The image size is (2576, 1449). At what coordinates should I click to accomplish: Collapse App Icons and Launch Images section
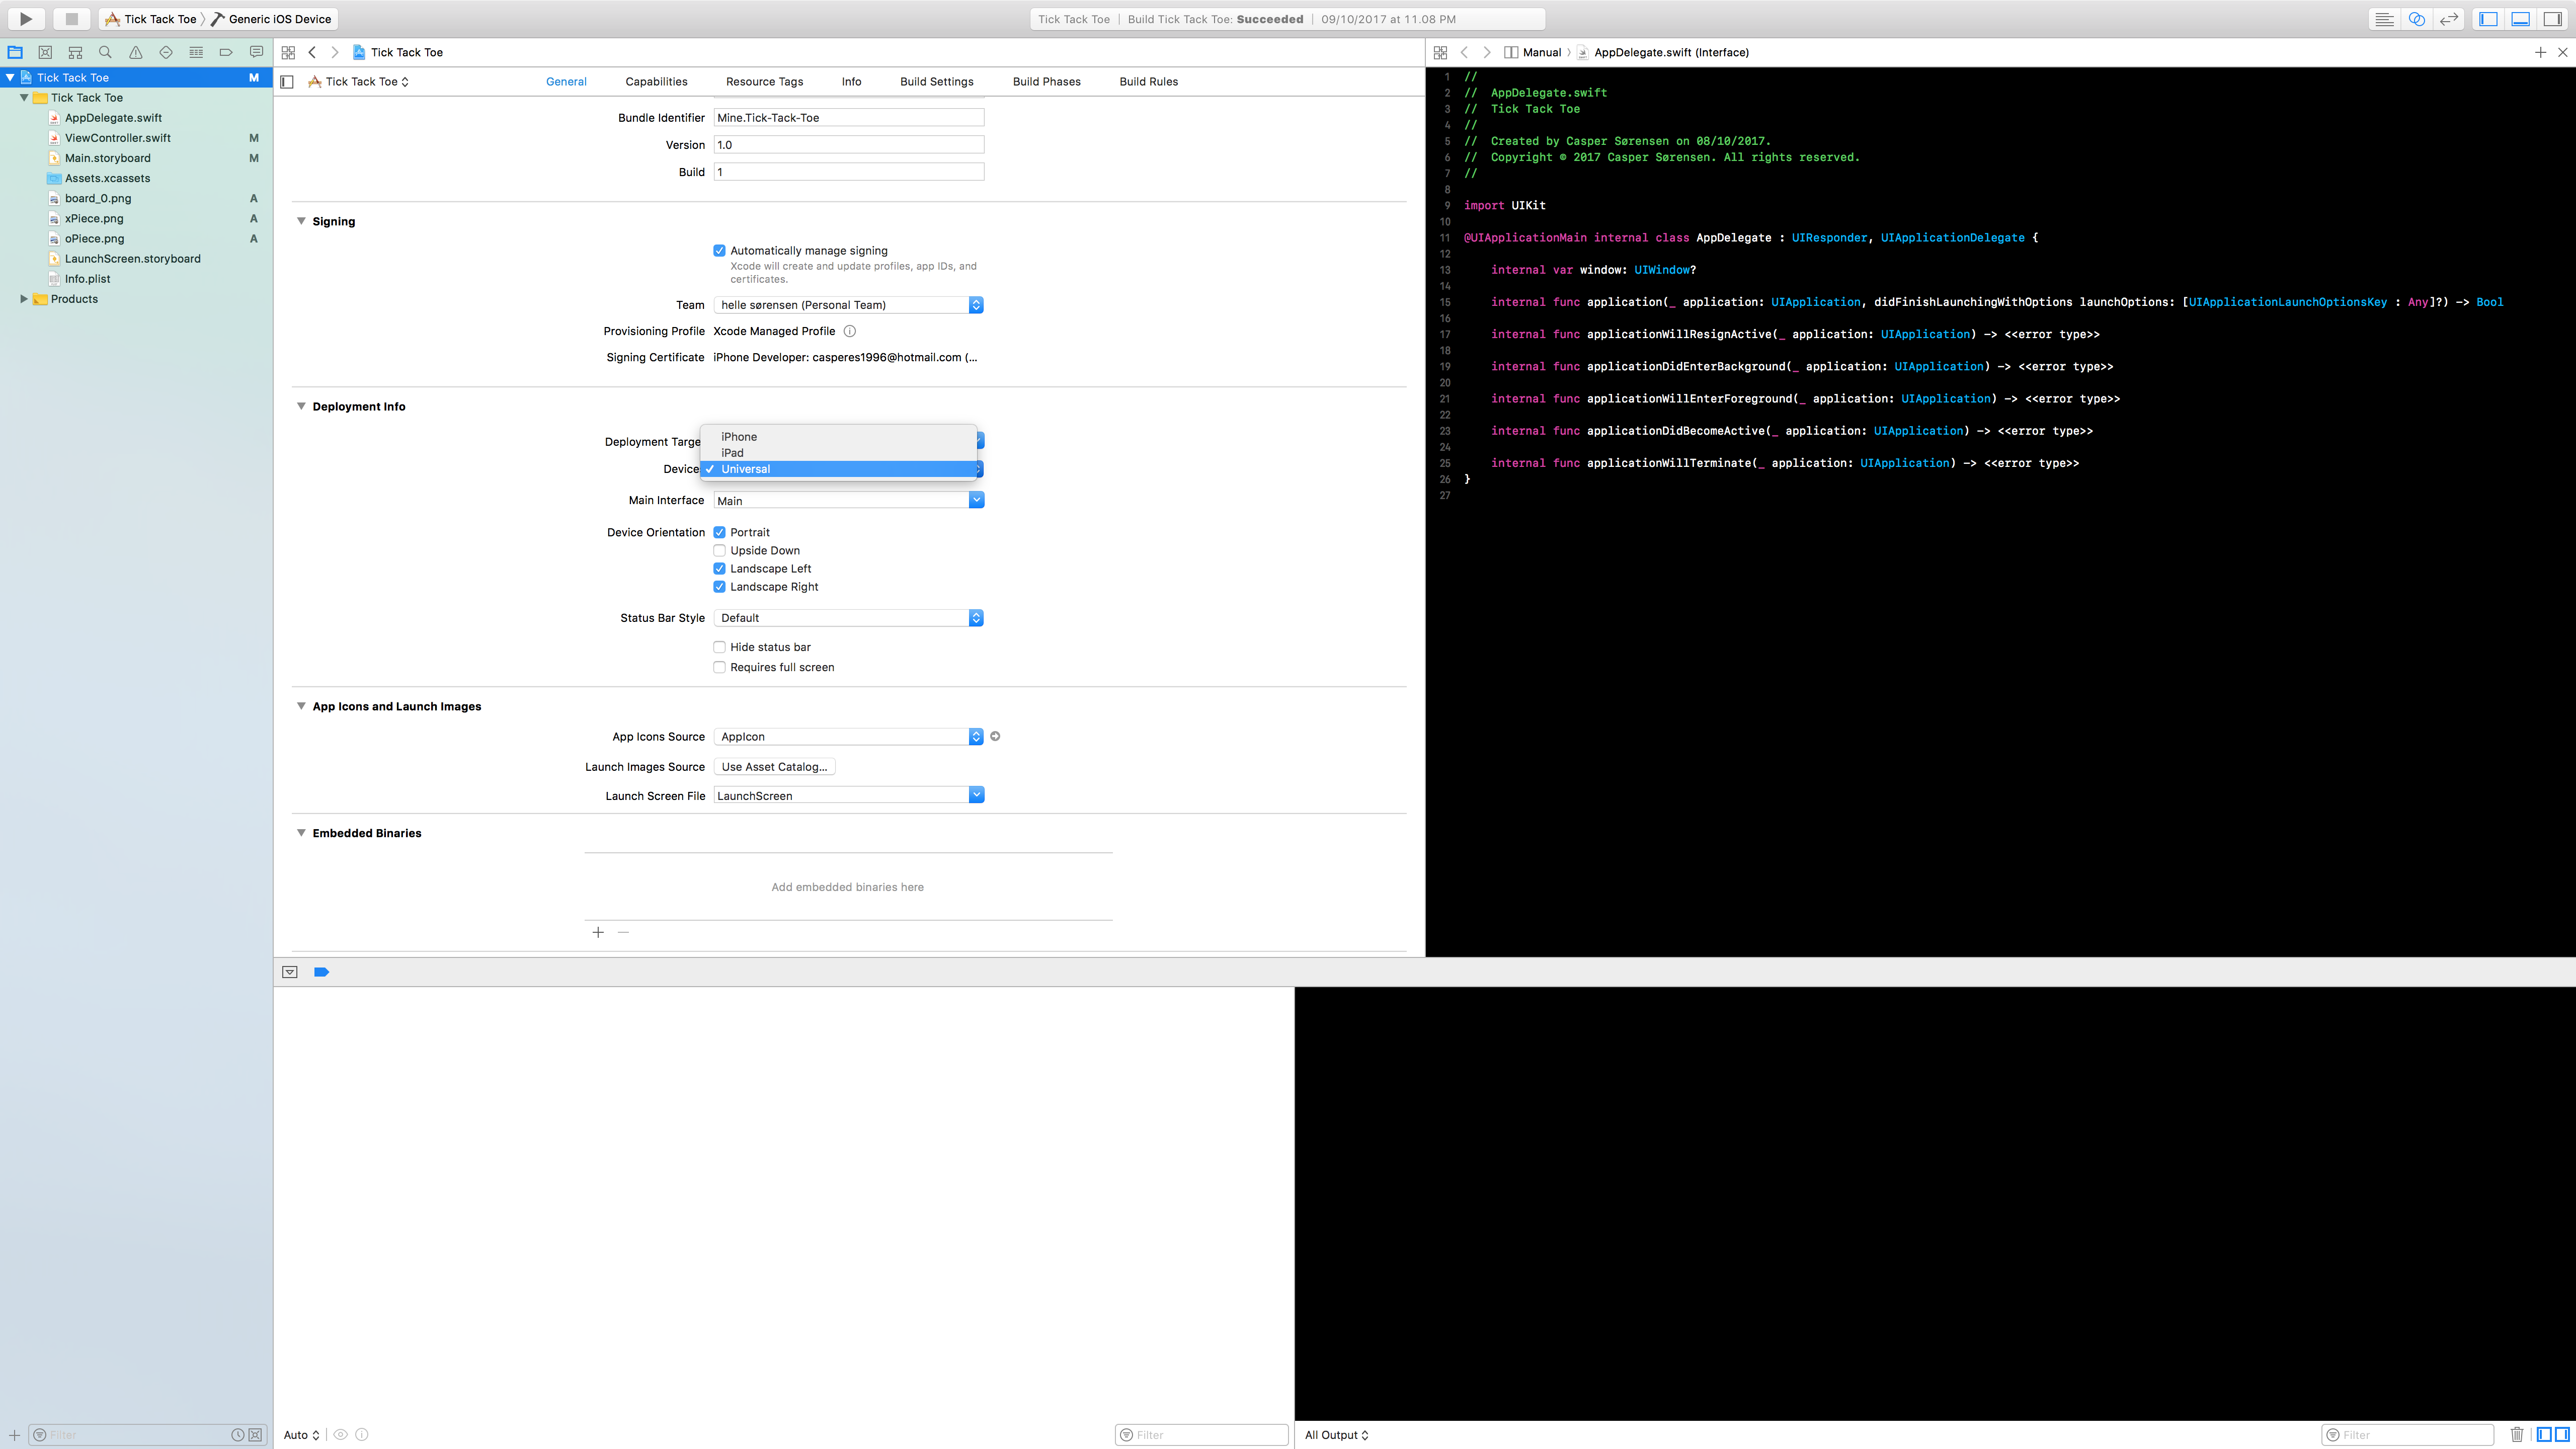301,706
